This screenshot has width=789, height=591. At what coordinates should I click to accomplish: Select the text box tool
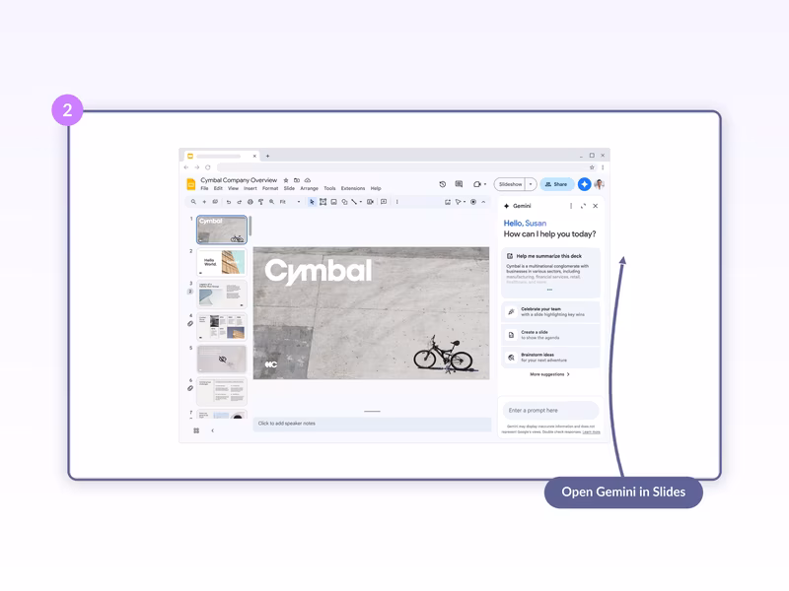coord(323,202)
